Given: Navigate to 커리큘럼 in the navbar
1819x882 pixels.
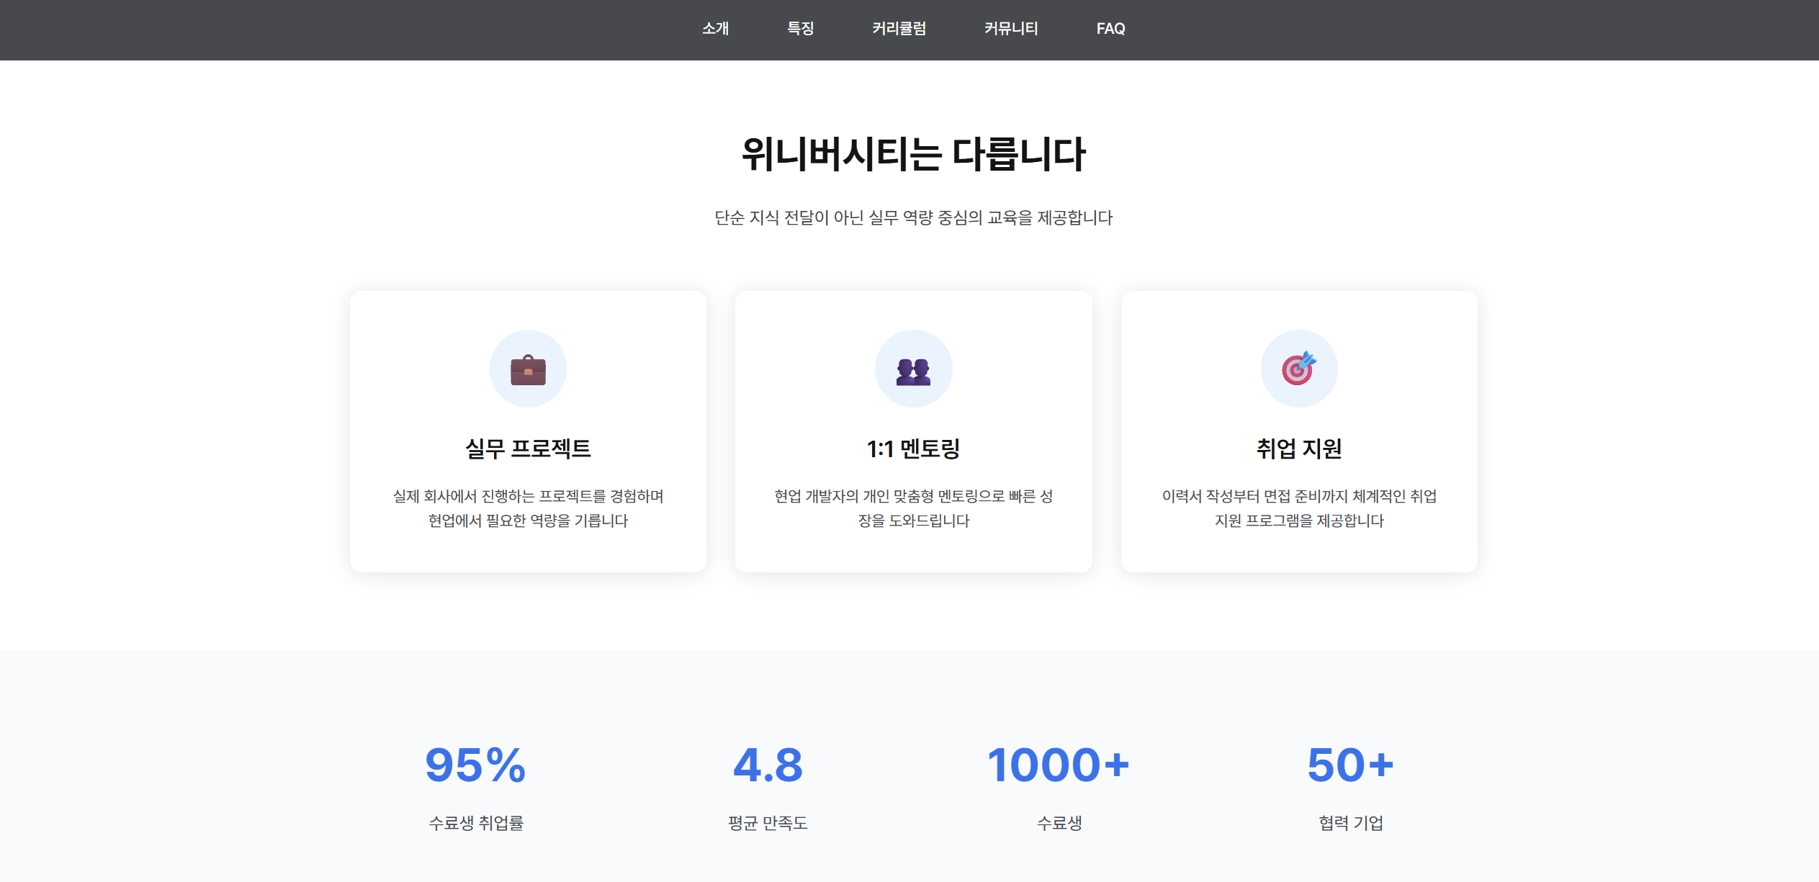Looking at the screenshot, I should [x=898, y=29].
